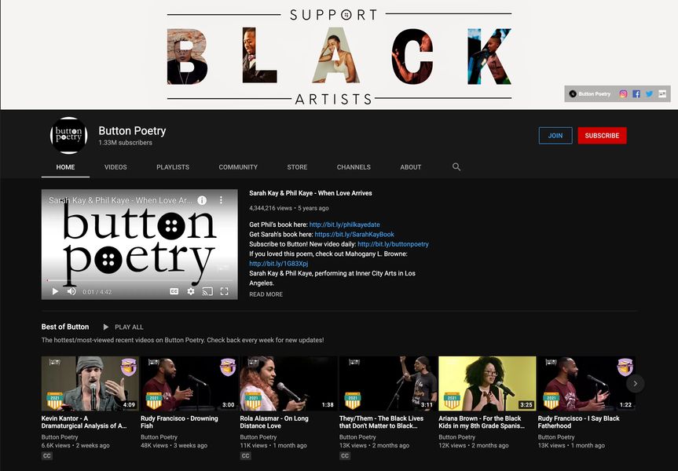Image resolution: width=678 pixels, height=471 pixels.
Task: Open the PLAYLISTS tab
Action: [172, 167]
